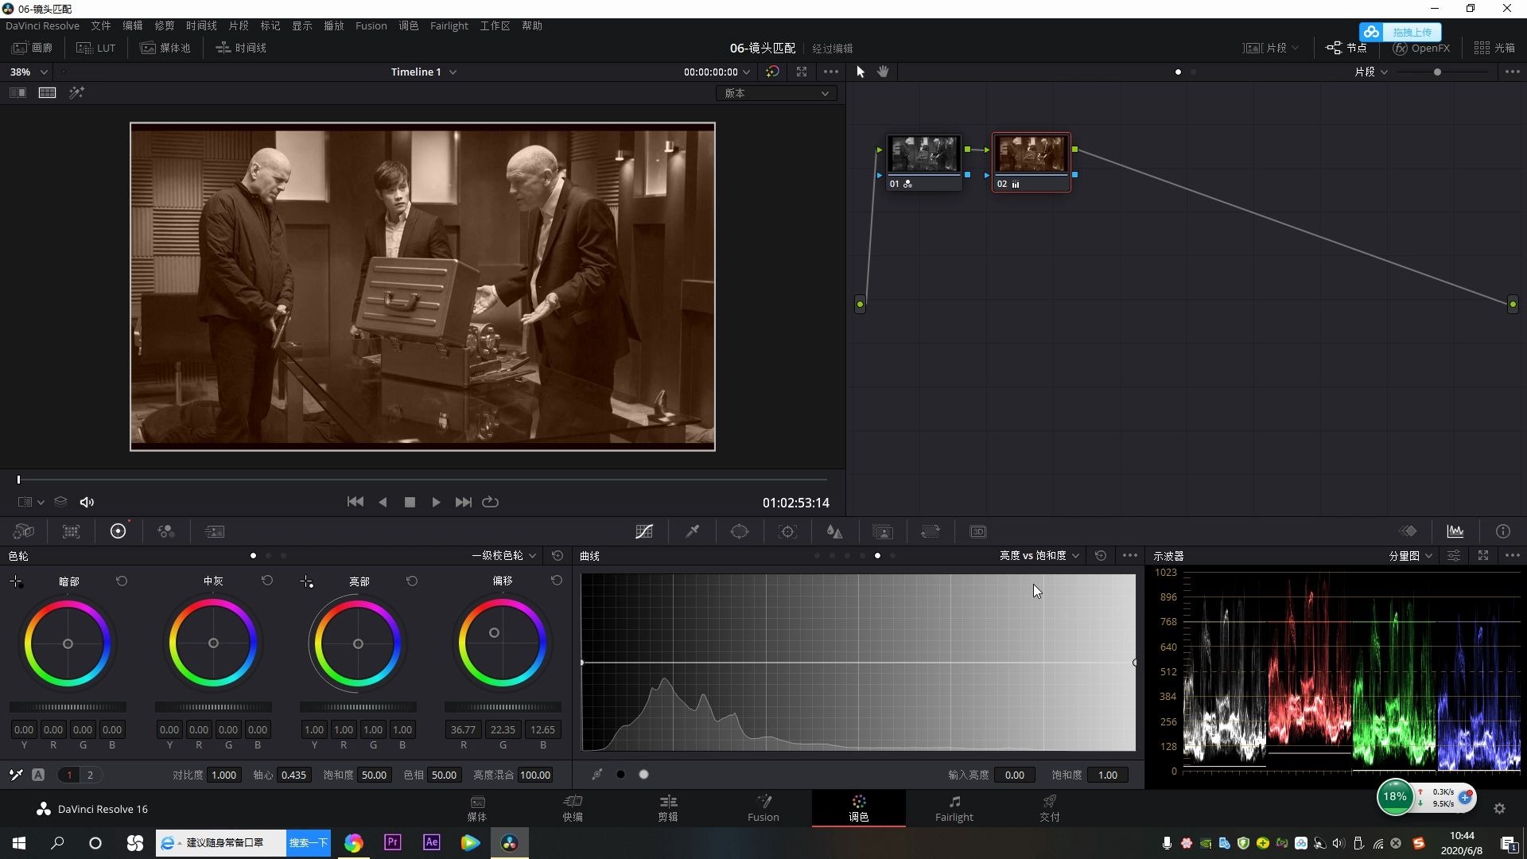Click the magic wand highlight icon
Viewport: 1527px width, 859px height.
click(x=76, y=93)
